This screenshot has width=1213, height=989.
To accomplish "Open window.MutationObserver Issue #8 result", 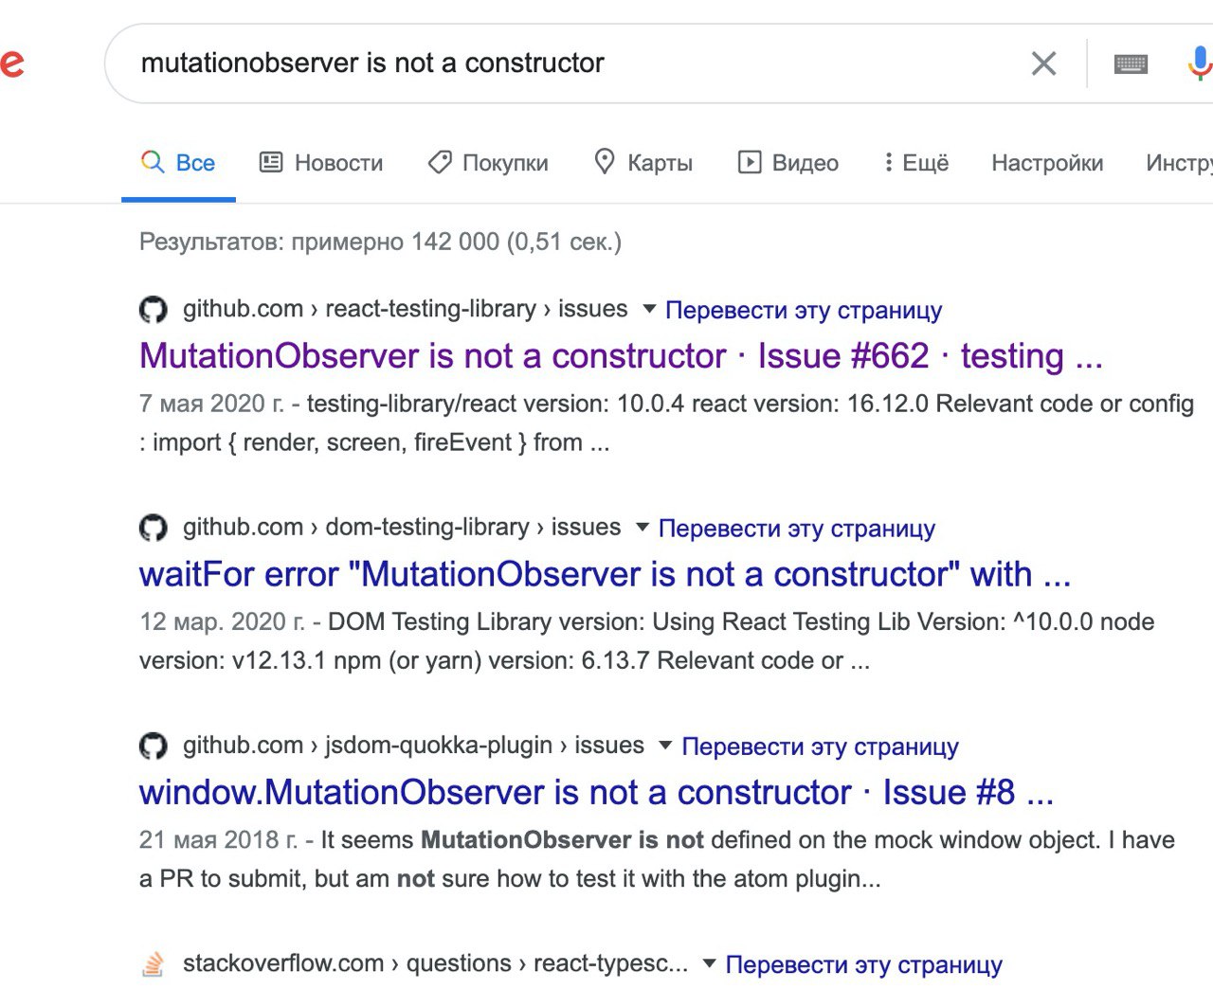I will (x=596, y=792).
